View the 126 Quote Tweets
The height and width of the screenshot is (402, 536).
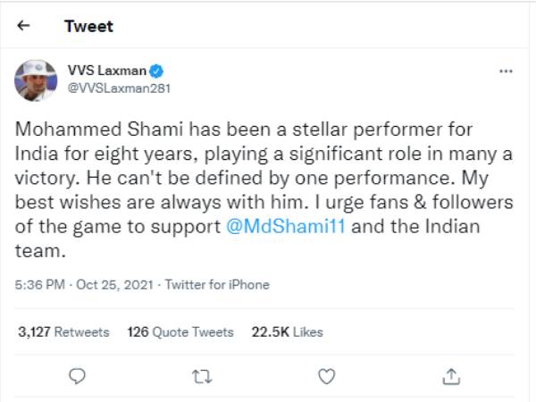pos(180,331)
